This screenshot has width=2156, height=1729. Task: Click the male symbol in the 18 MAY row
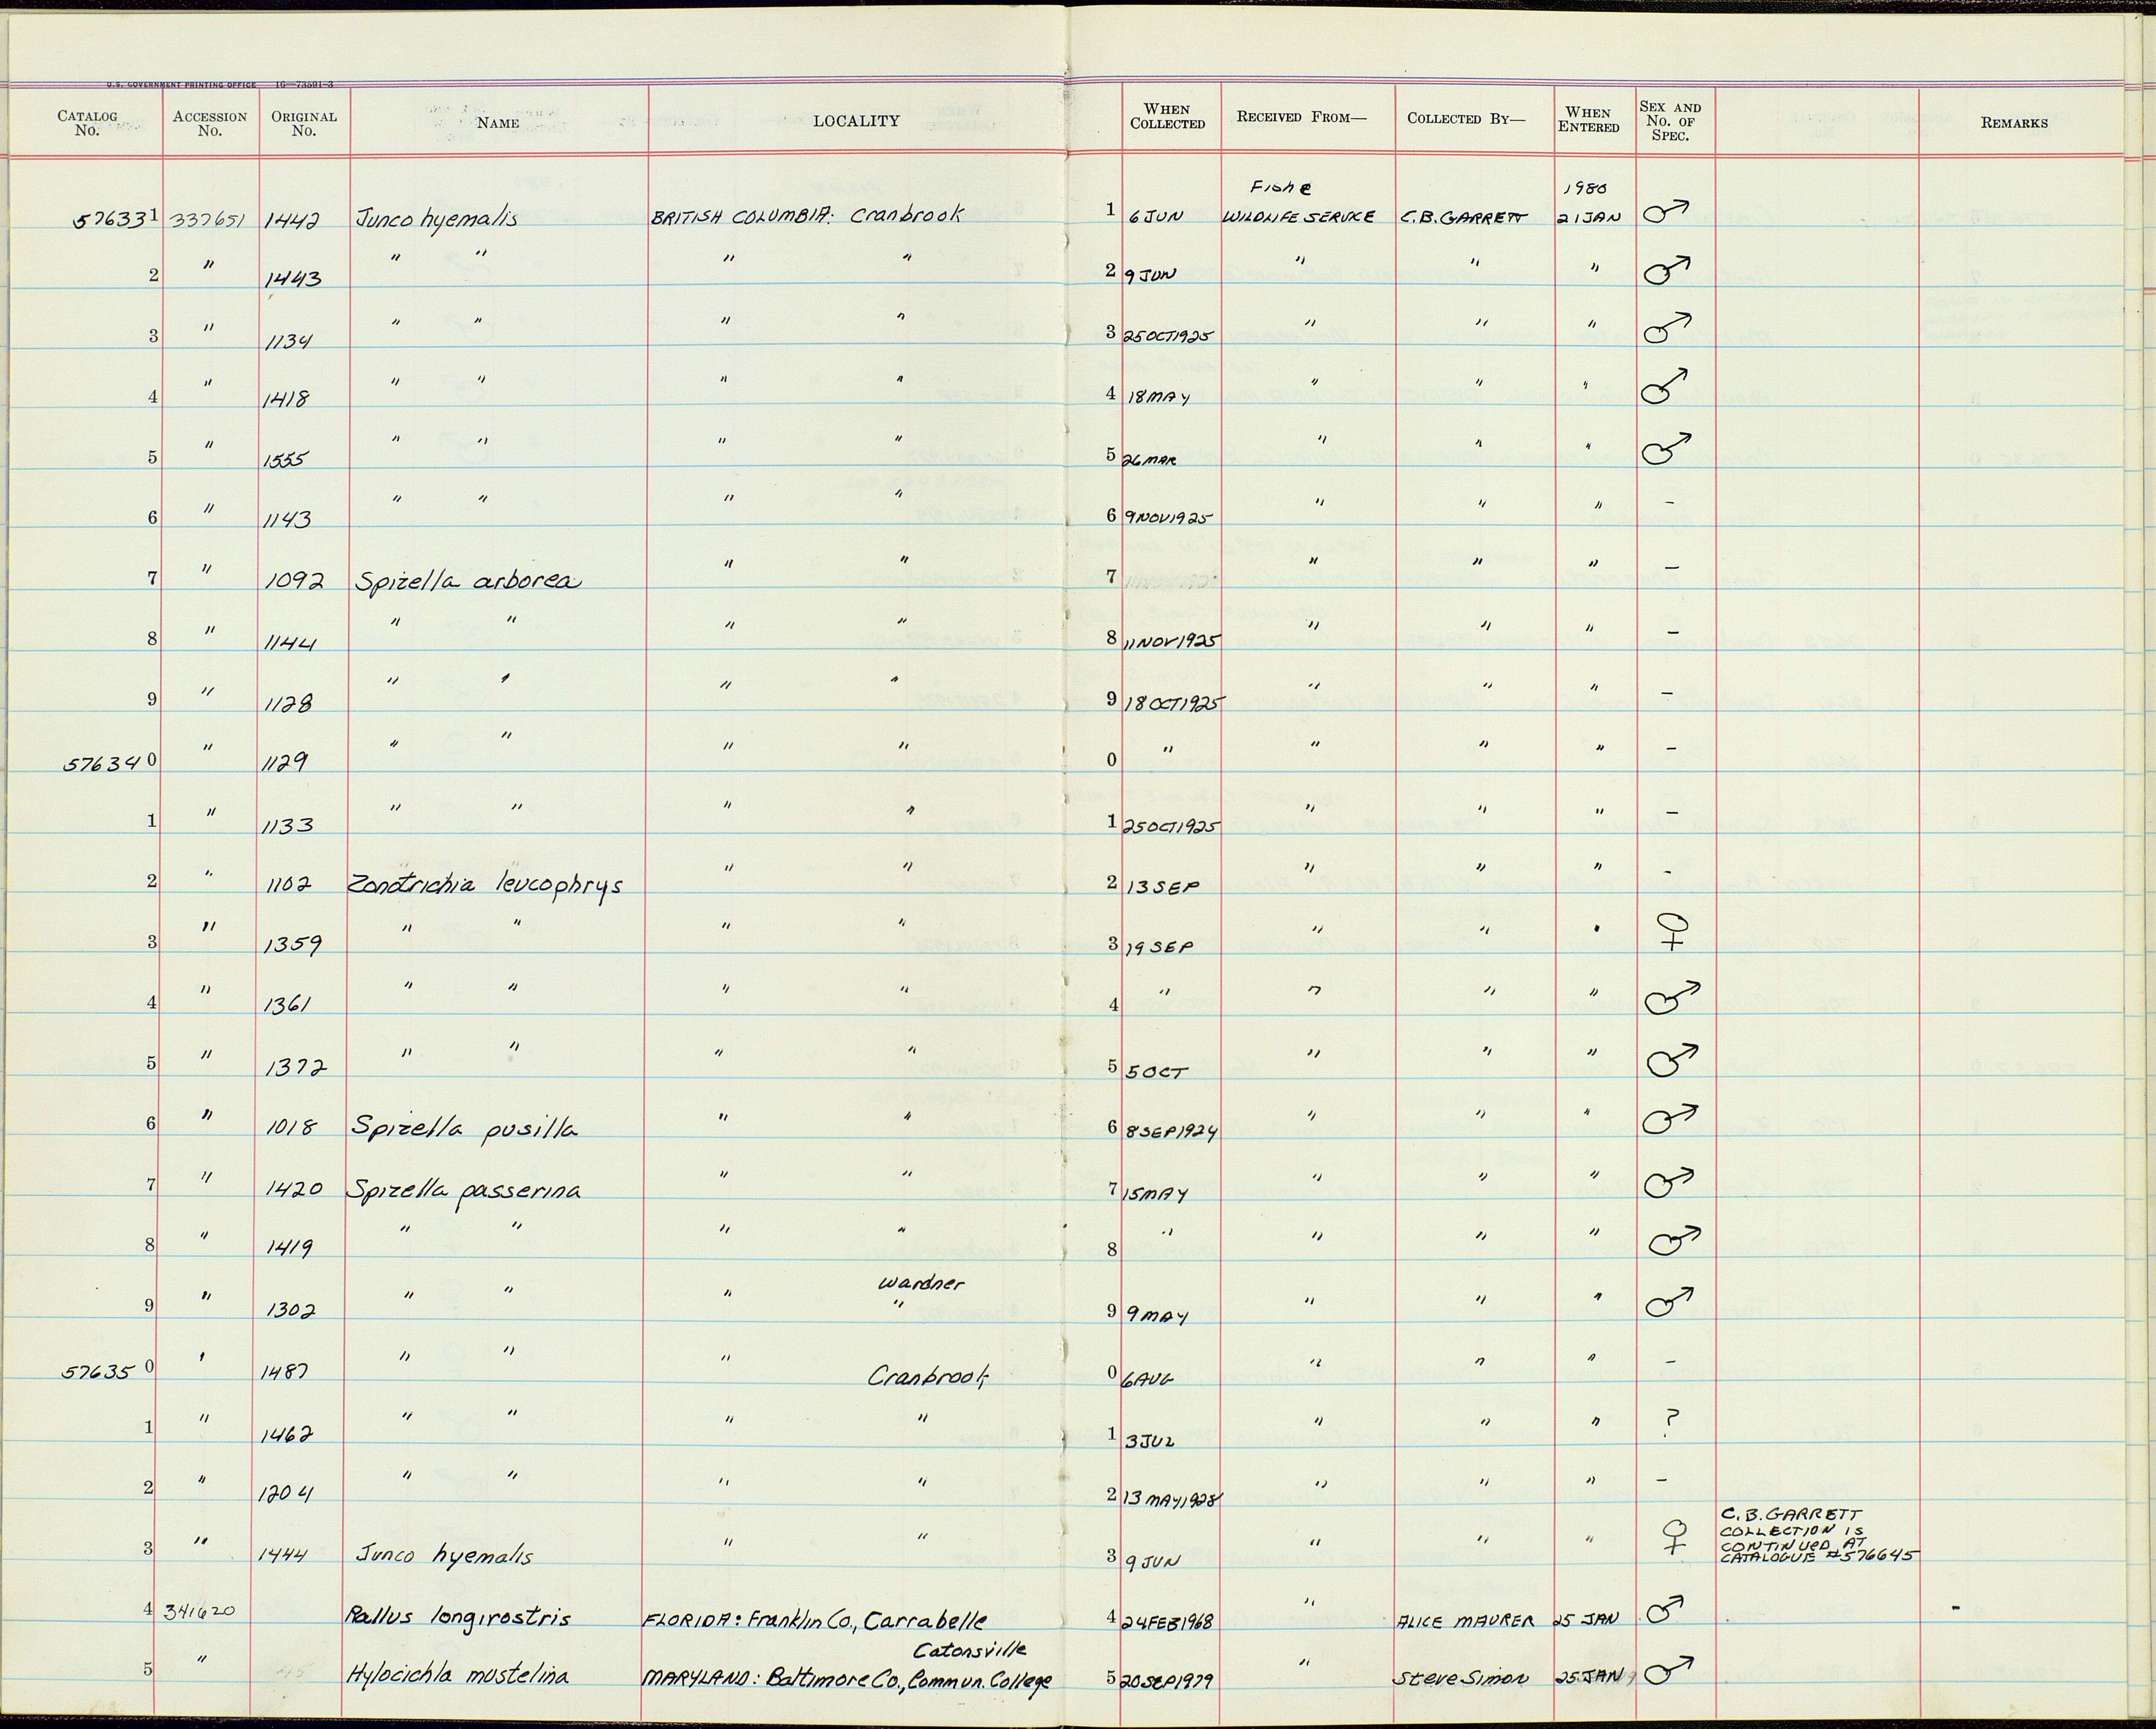pyautogui.click(x=1666, y=386)
